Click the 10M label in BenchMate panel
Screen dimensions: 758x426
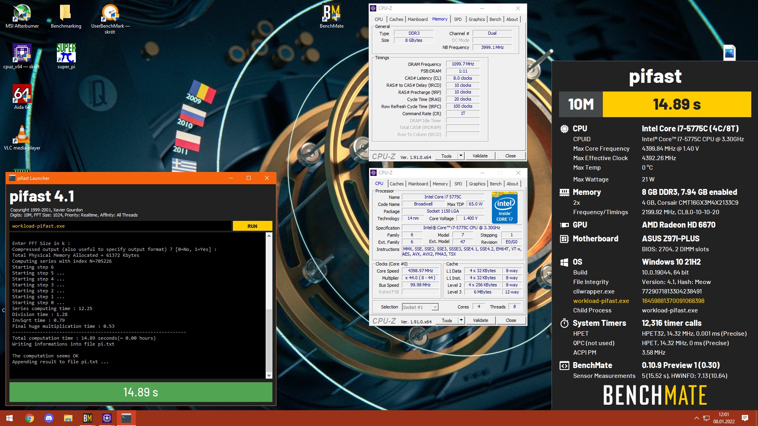[x=581, y=105]
